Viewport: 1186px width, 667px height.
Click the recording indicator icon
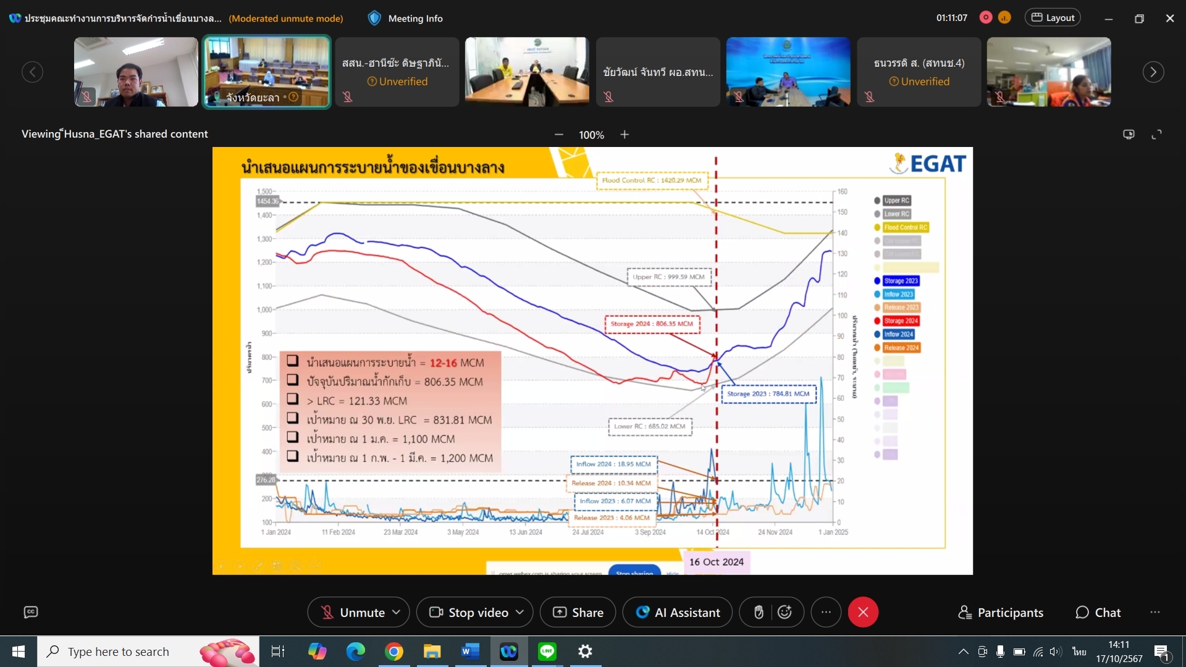(986, 18)
